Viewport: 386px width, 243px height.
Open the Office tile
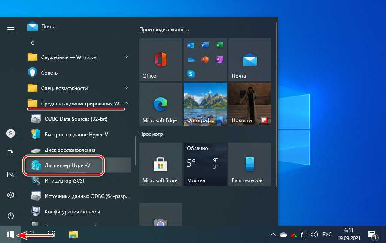click(161, 59)
